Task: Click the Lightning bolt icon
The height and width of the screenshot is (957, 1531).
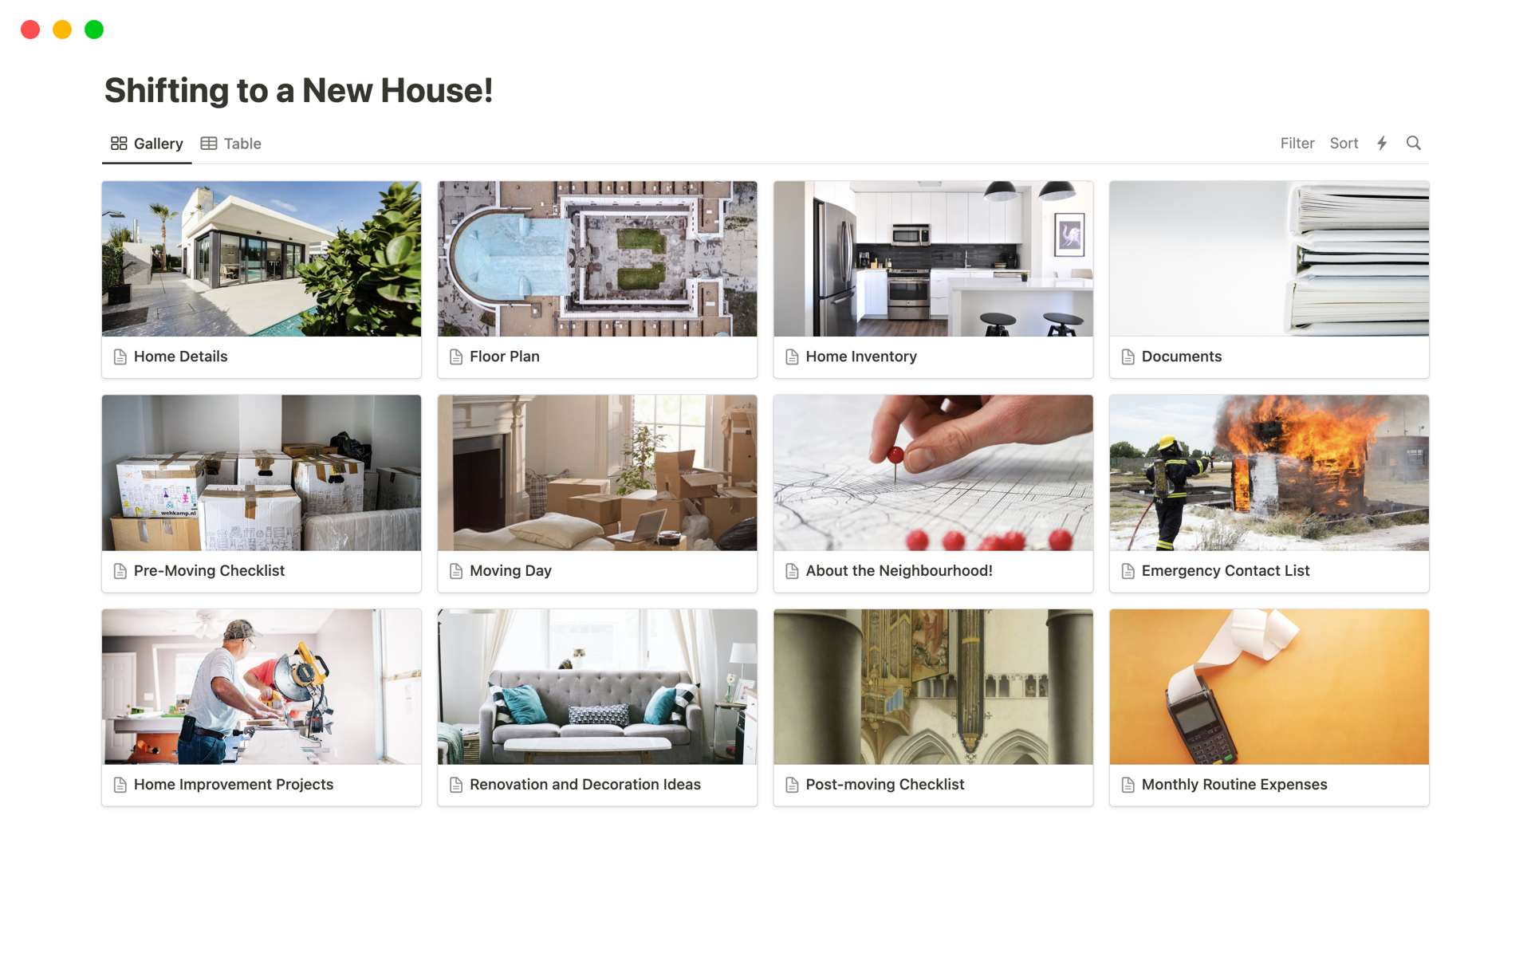Action: click(x=1382, y=142)
